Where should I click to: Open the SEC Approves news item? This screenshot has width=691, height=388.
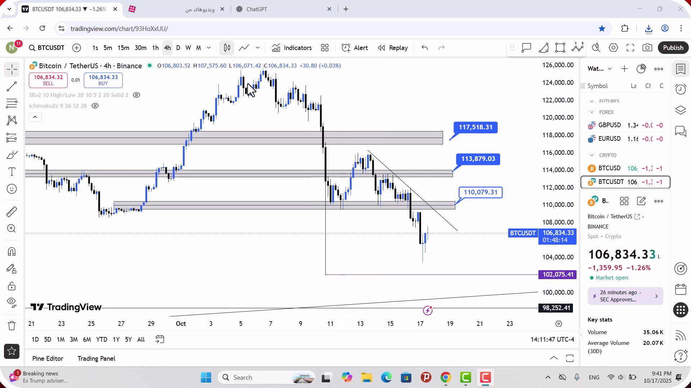(625, 296)
